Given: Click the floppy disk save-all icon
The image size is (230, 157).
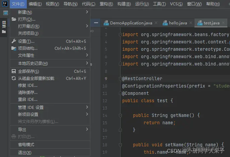Looking at the screenshot, I should point(14,71).
